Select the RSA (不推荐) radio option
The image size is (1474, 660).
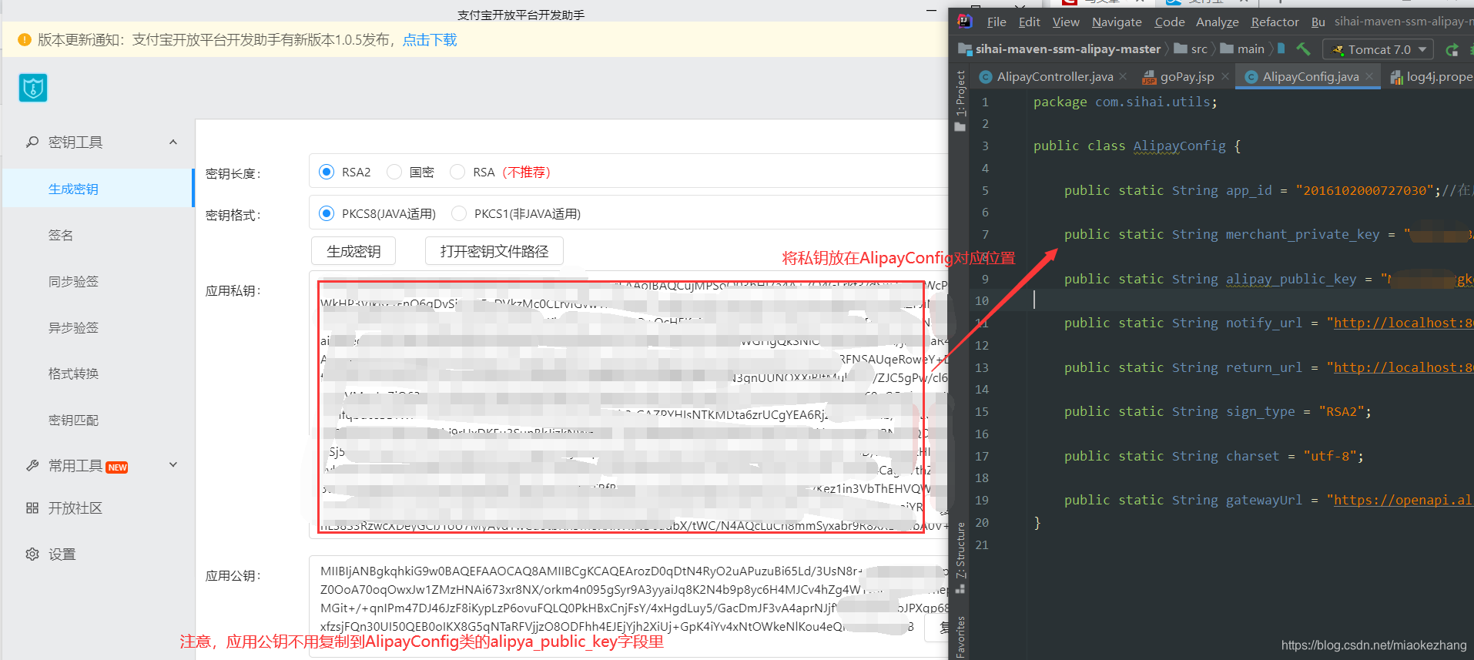[457, 172]
